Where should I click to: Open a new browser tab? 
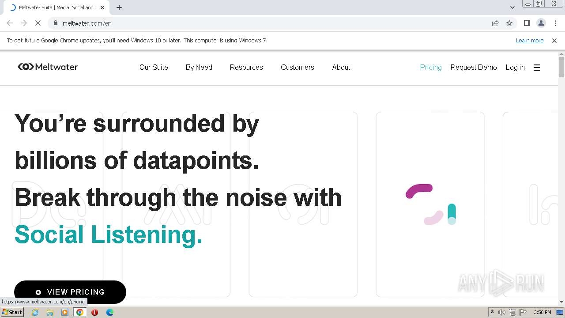119,8
